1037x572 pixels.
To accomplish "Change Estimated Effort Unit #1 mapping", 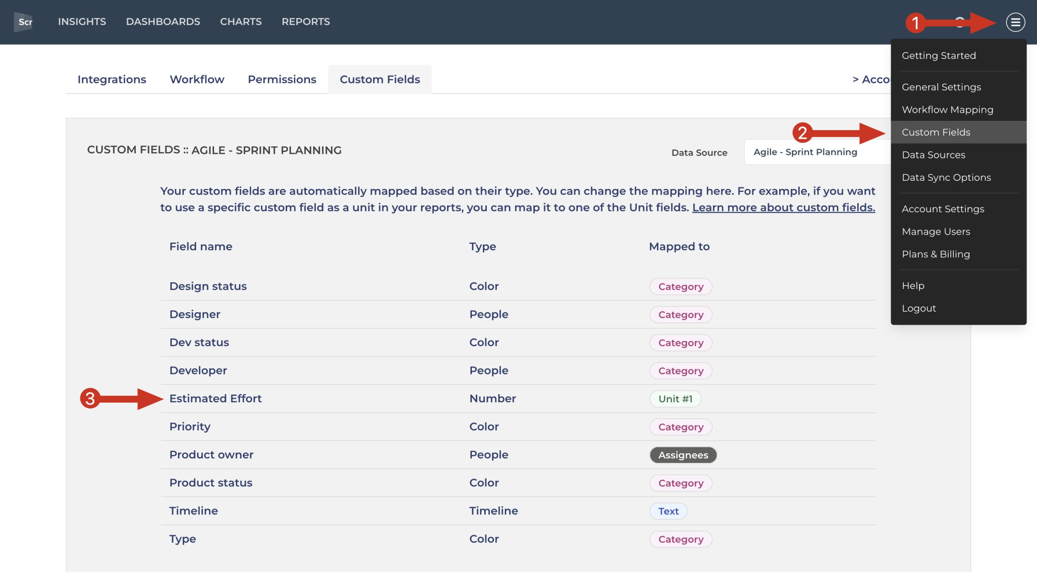I will pos(675,399).
